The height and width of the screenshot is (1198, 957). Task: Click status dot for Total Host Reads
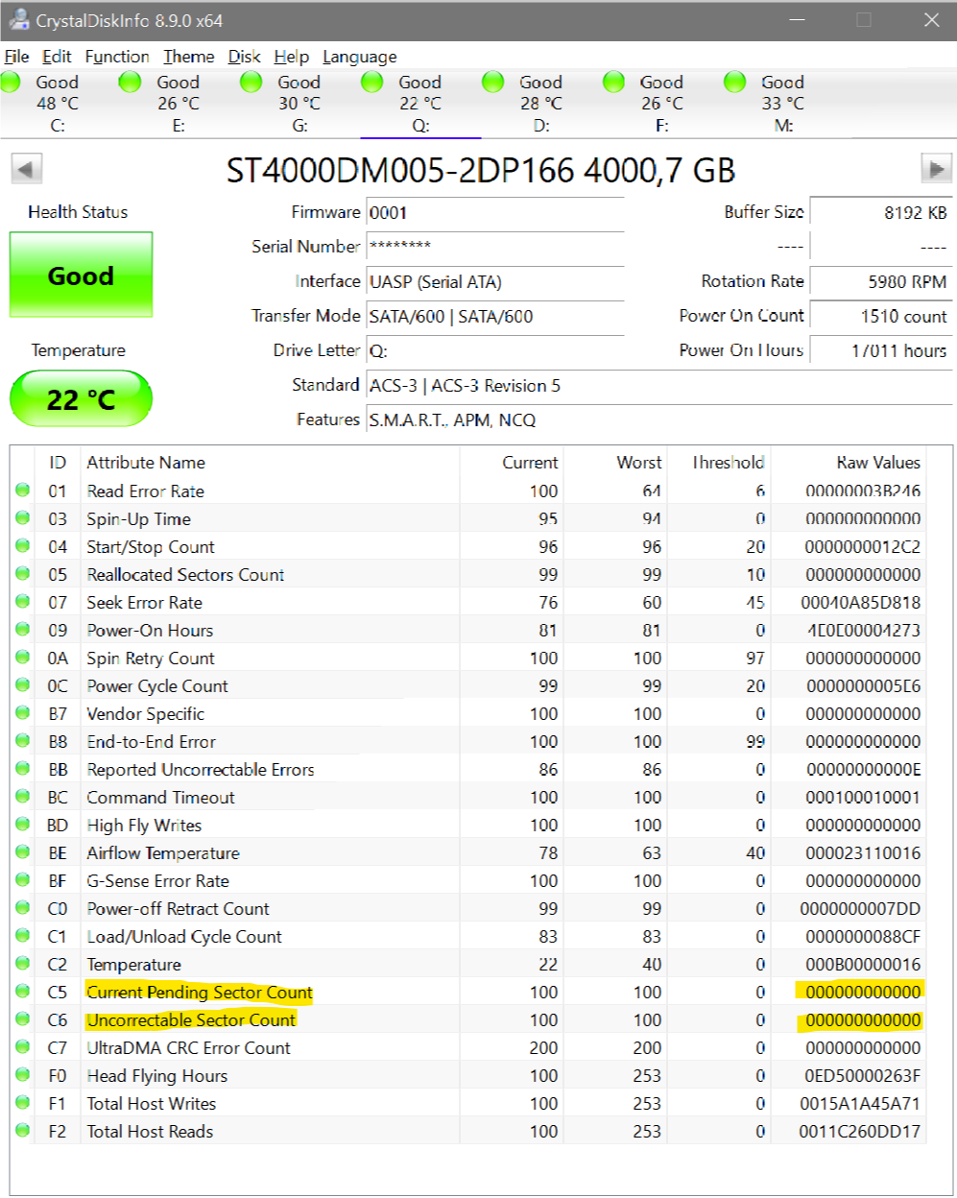22,1131
